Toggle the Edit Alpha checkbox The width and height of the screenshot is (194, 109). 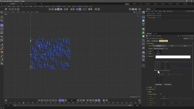pos(155,70)
